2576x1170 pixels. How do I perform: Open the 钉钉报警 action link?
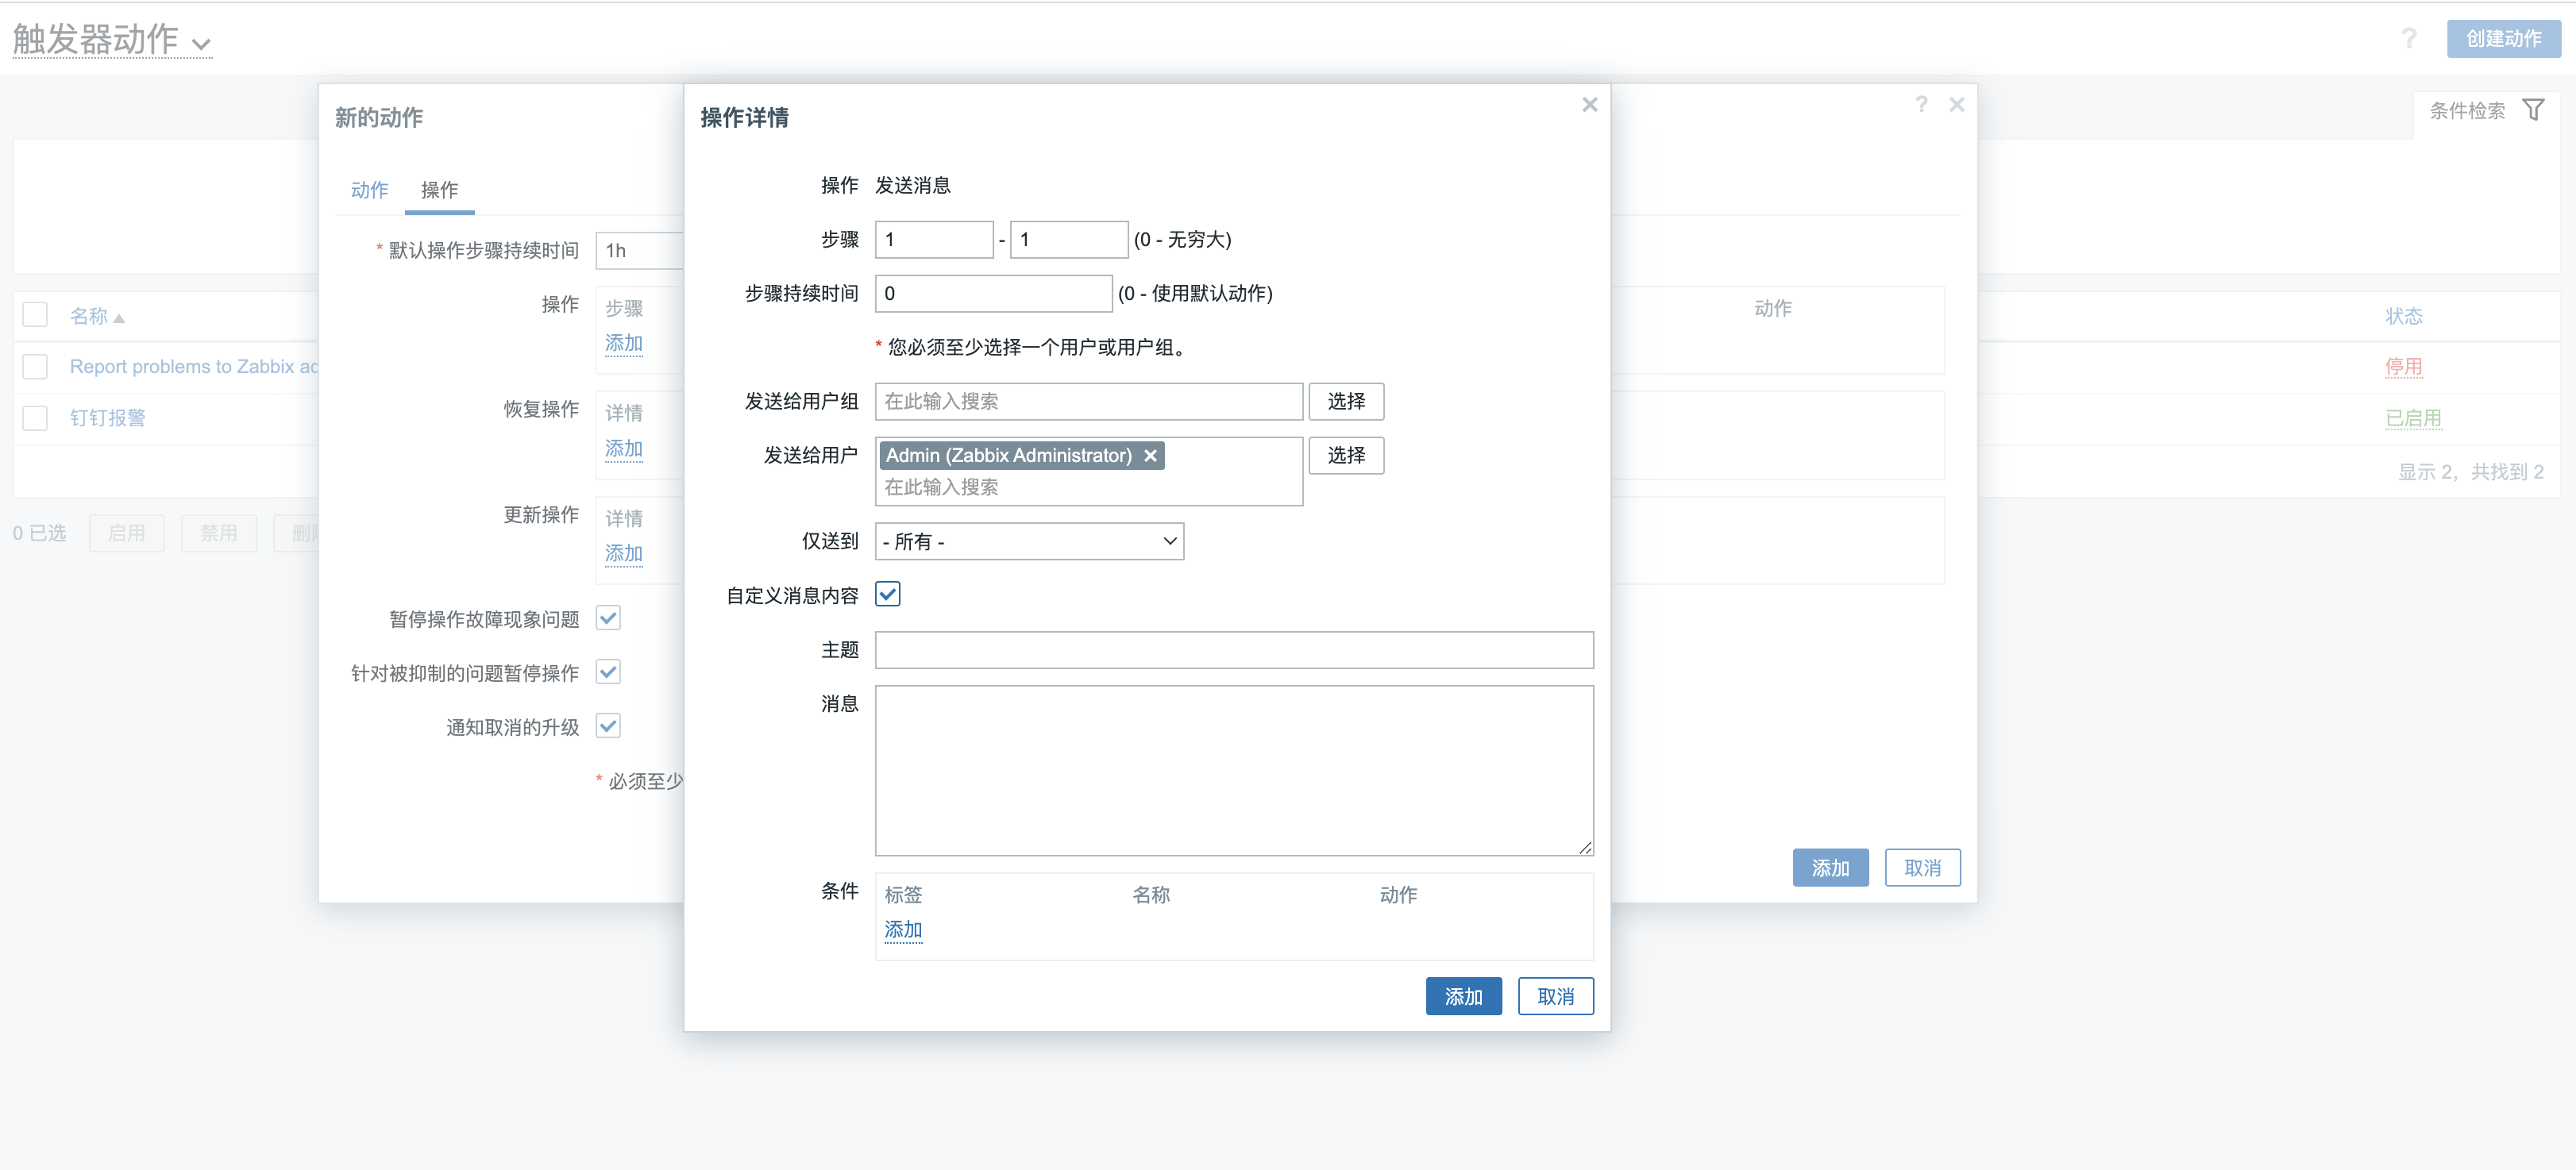108,418
